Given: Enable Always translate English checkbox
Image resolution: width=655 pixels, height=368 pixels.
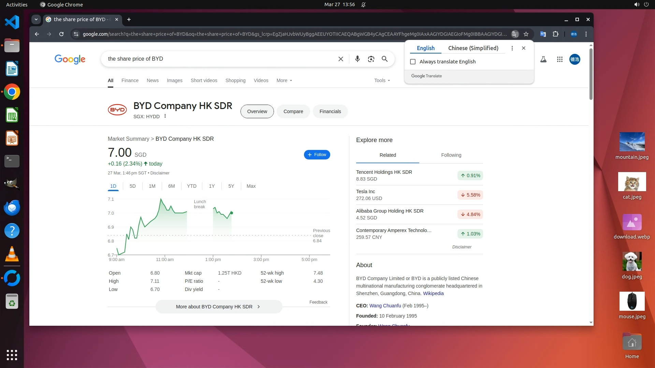Looking at the screenshot, I should tap(413, 62).
